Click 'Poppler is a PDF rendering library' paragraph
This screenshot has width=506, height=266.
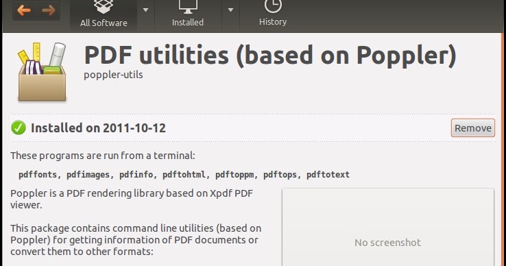(x=132, y=199)
